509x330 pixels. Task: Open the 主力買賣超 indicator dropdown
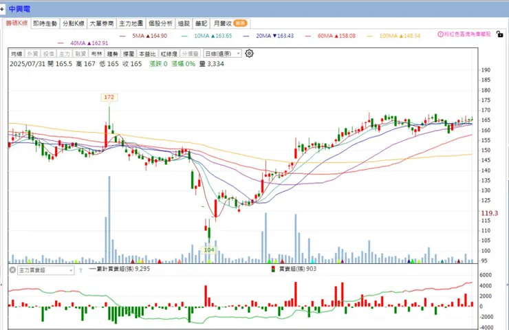(x=45, y=270)
